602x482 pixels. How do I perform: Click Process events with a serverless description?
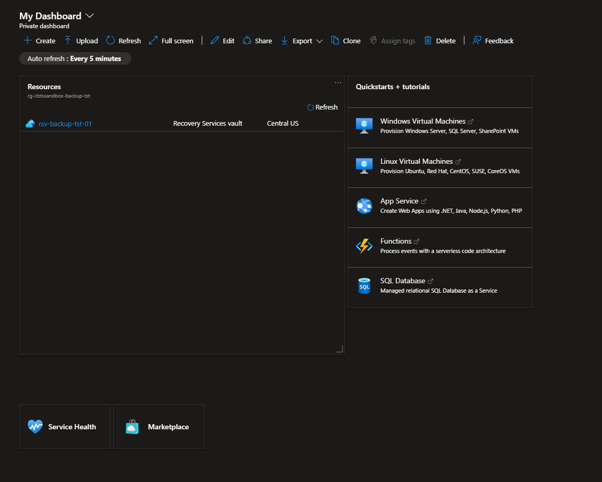tap(443, 251)
